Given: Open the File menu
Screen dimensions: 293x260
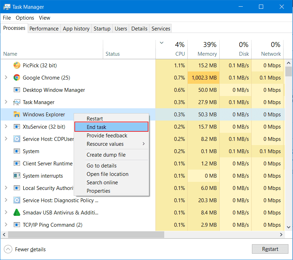Looking at the screenshot, I should coord(7,18).
